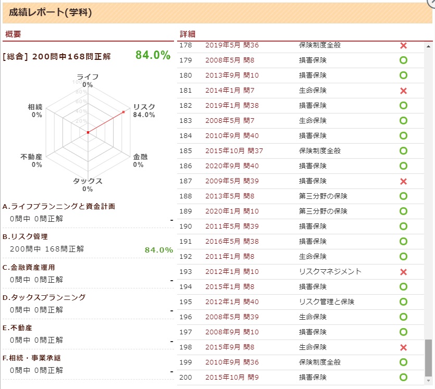The width and height of the screenshot is (435, 389).
Task: Click the green circle on row 195
Action: click(403, 302)
